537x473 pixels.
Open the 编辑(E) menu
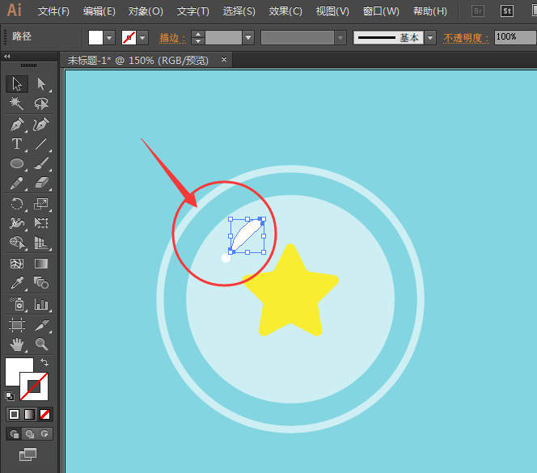[99, 11]
